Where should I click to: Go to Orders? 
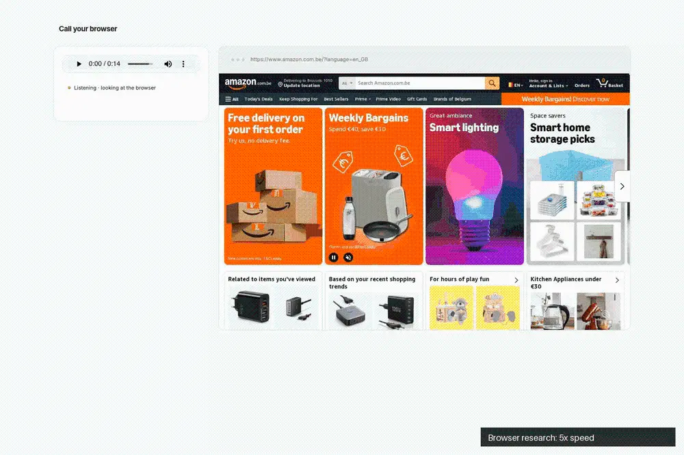pos(582,85)
